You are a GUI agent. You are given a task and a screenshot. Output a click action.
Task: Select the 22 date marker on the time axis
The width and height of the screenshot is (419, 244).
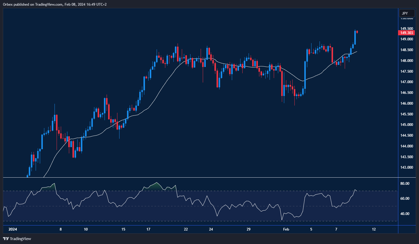tap(186, 229)
